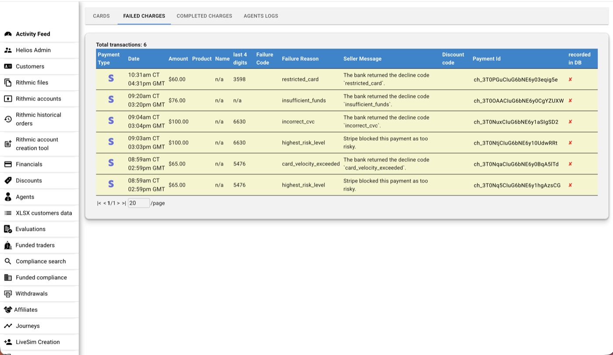Click Stripe icon in restricted_card row
Image resolution: width=613 pixels, height=355 pixels.
[x=111, y=78]
